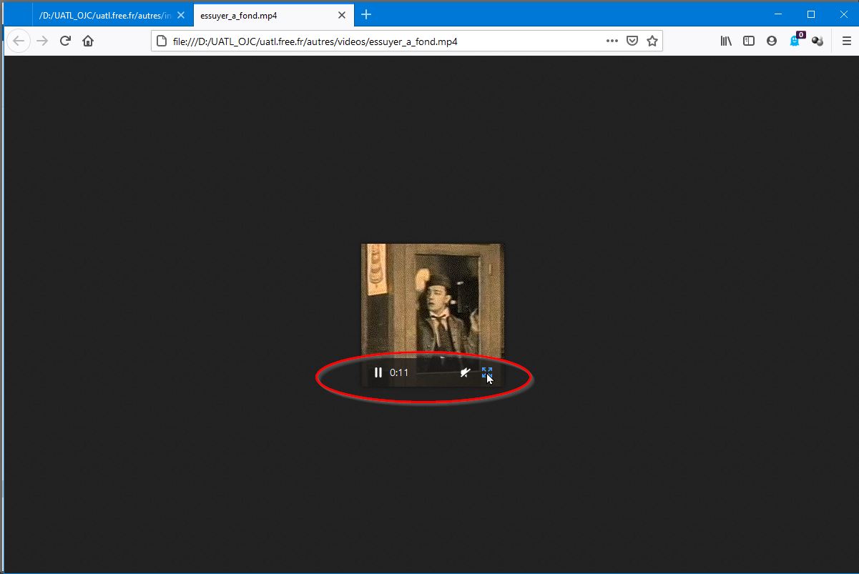Image resolution: width=859 pixels, height=574 pixels.
Task: Click the video frame thumbnail
Action: [433, 315]
